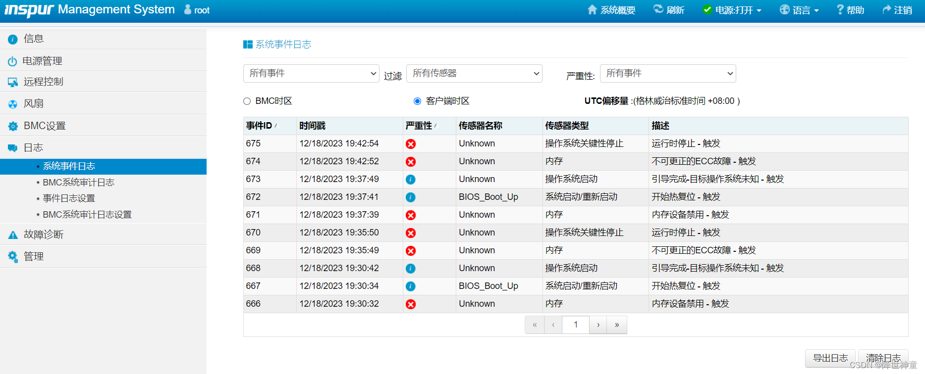Screen dimensions: 925x374
Task: Sort by 严重性 column header
Action: (x=429, y=126)
